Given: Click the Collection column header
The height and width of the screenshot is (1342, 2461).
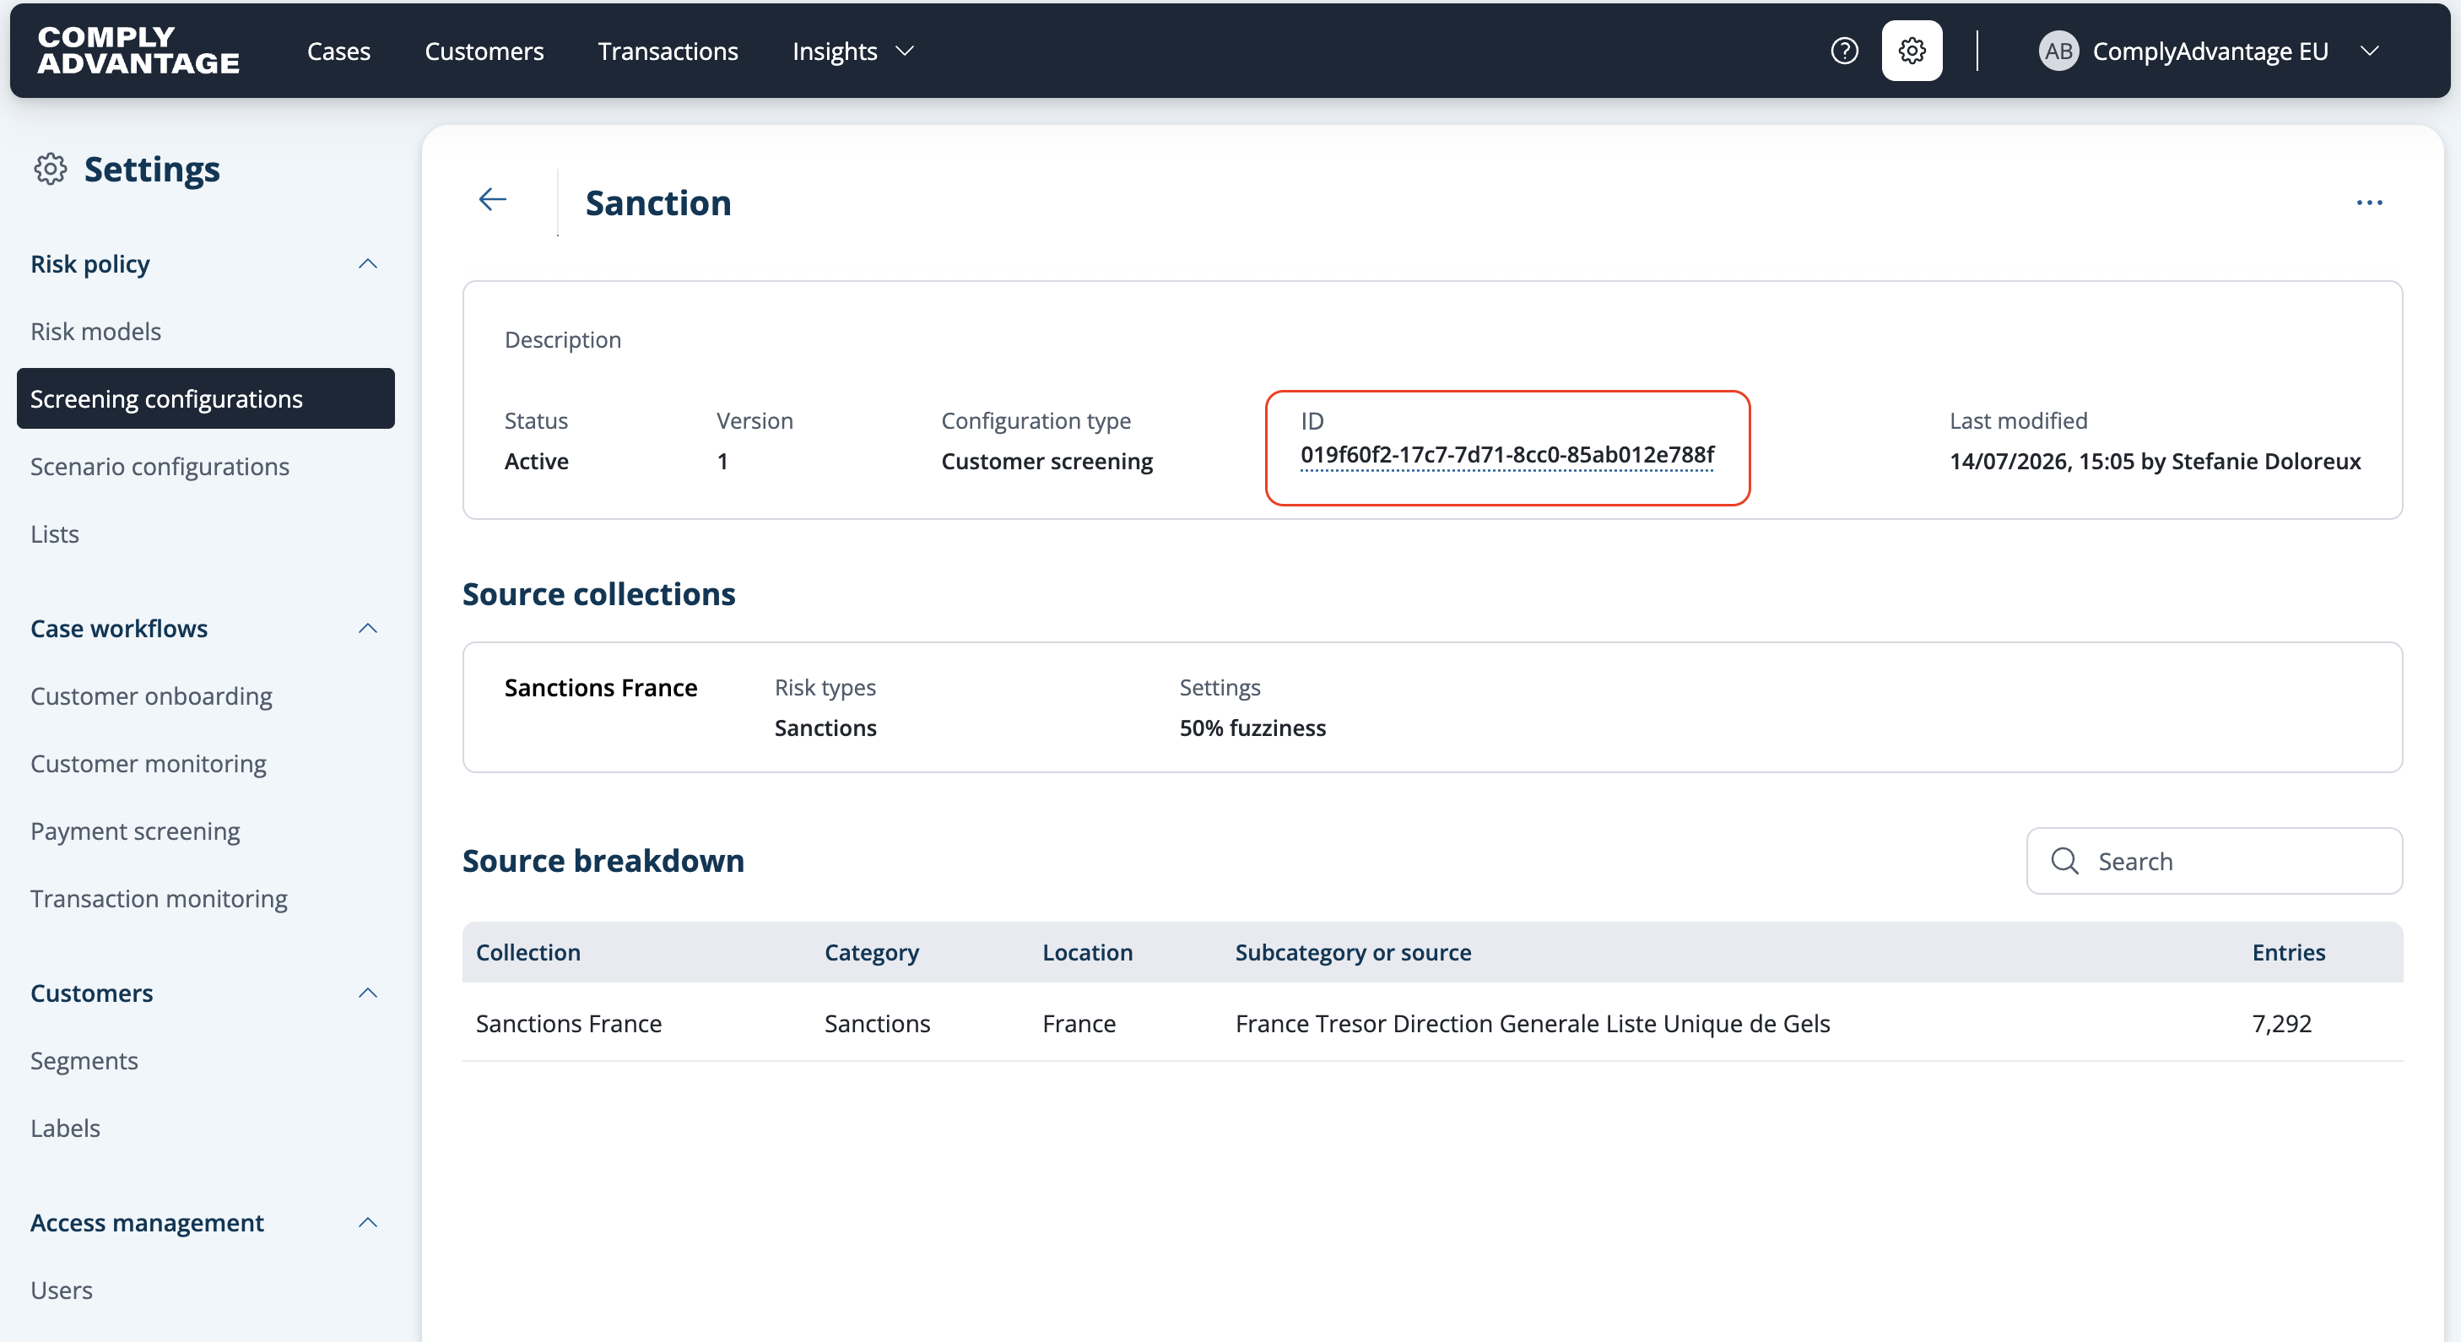Looking at the screenshot, I should 528,952.
